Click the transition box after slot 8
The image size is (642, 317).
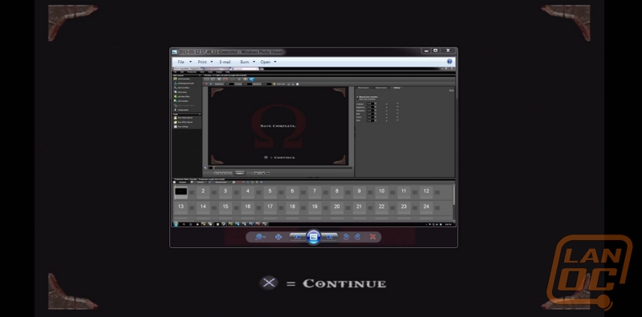tap(348, 192)
